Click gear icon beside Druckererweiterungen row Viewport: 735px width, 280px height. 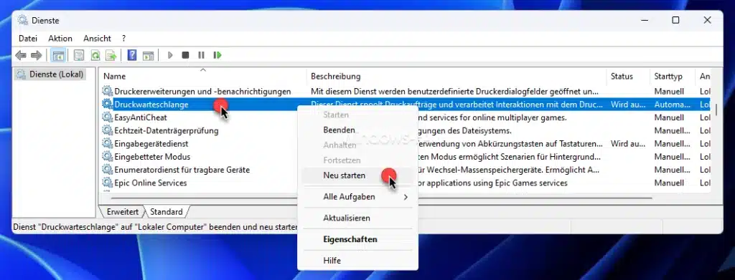click(x=108, y=91)
